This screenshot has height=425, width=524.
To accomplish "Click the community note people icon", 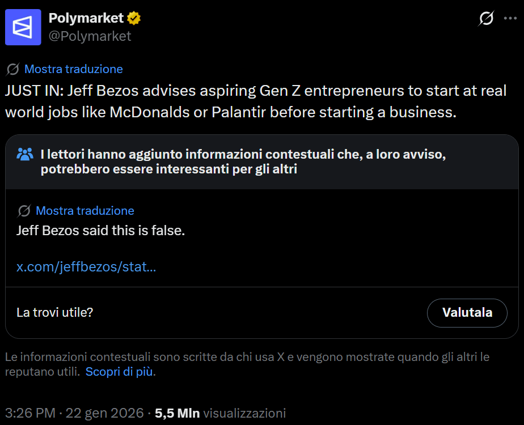I will point(25,154).
